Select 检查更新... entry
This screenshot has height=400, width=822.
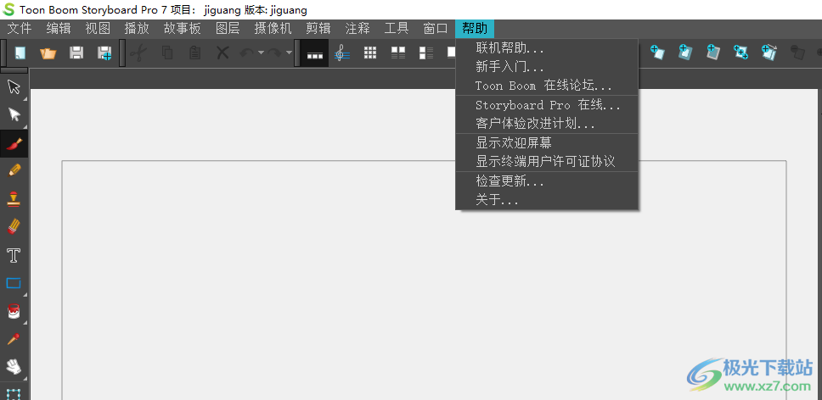point(547,181)
